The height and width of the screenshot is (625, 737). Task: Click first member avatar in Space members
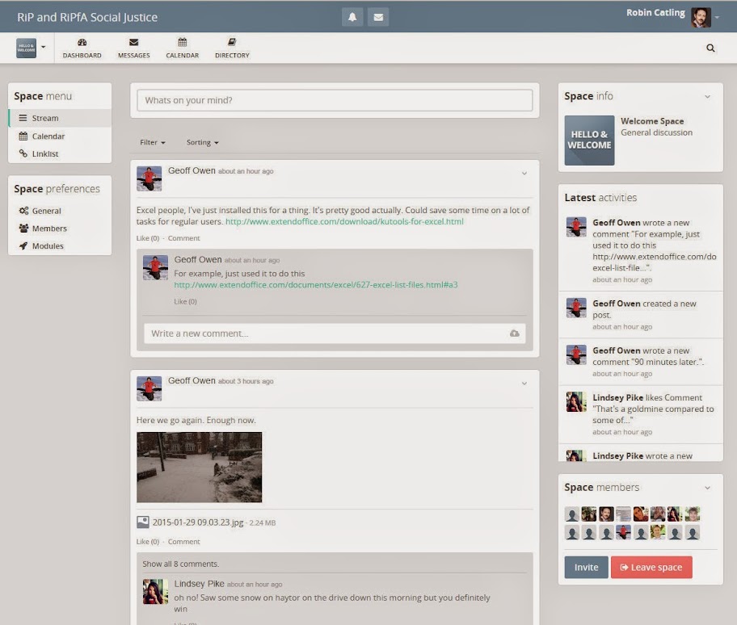[x=571, y=514]
